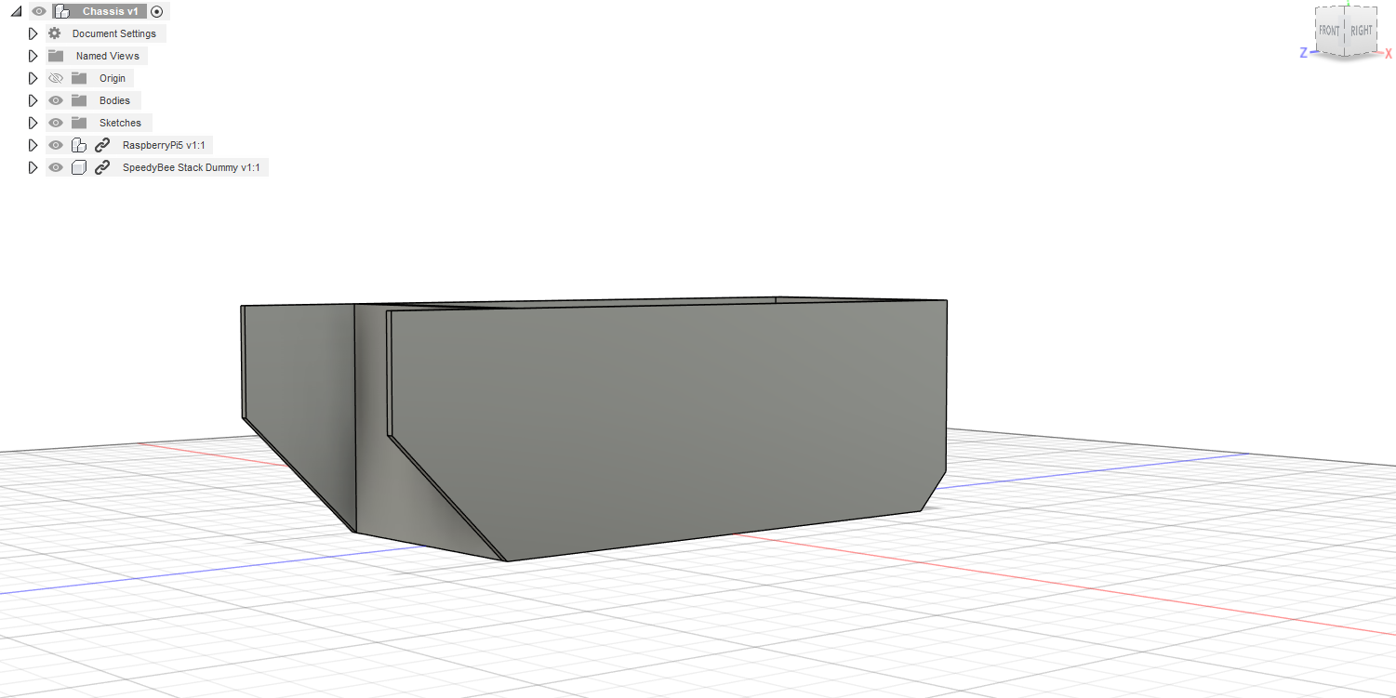Image resolution: width=1396 pixels, height=698 pixels.
Task: Collapse the Chassis v1 root node
Action: pos(16,12)
